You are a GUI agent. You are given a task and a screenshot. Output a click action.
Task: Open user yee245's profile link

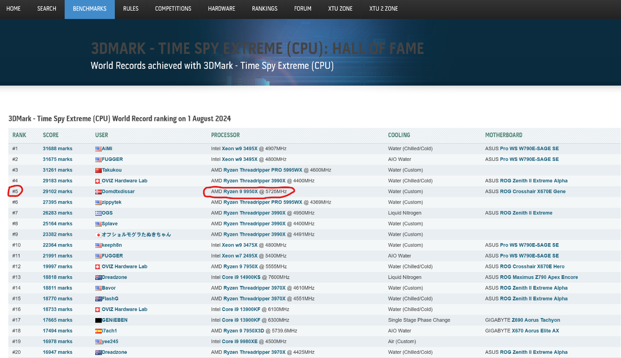tap(110, 341)
